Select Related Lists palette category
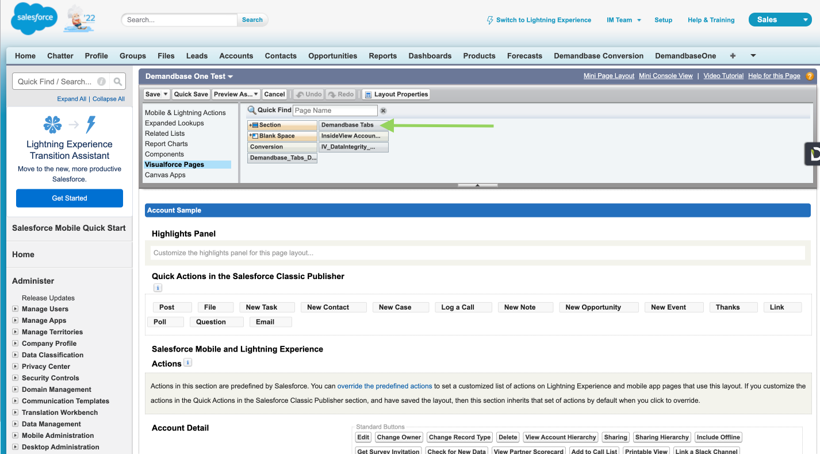 click(x=165, y=133)
